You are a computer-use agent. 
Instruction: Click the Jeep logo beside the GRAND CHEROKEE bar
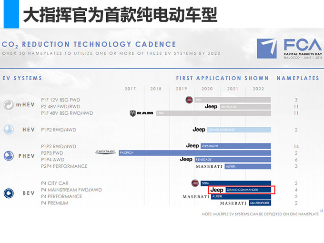tap(199, 130)
